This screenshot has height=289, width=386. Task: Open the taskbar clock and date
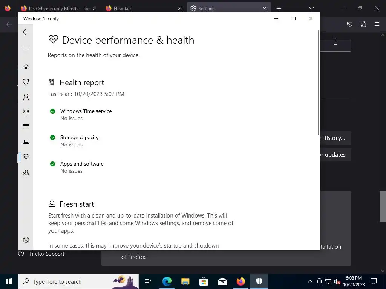coord(354,281)
